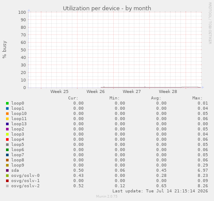Click the Cur: column header
The image size is (214, 201).
click(73, 98)
